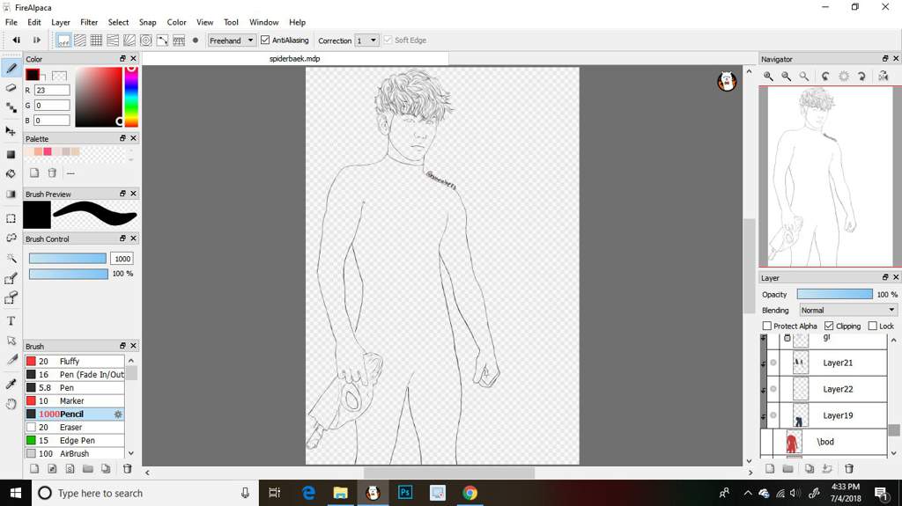Show hidden icons in system tray

(747, 493)
